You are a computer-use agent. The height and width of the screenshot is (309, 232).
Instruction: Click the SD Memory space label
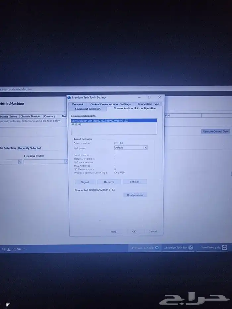point(84,169)
